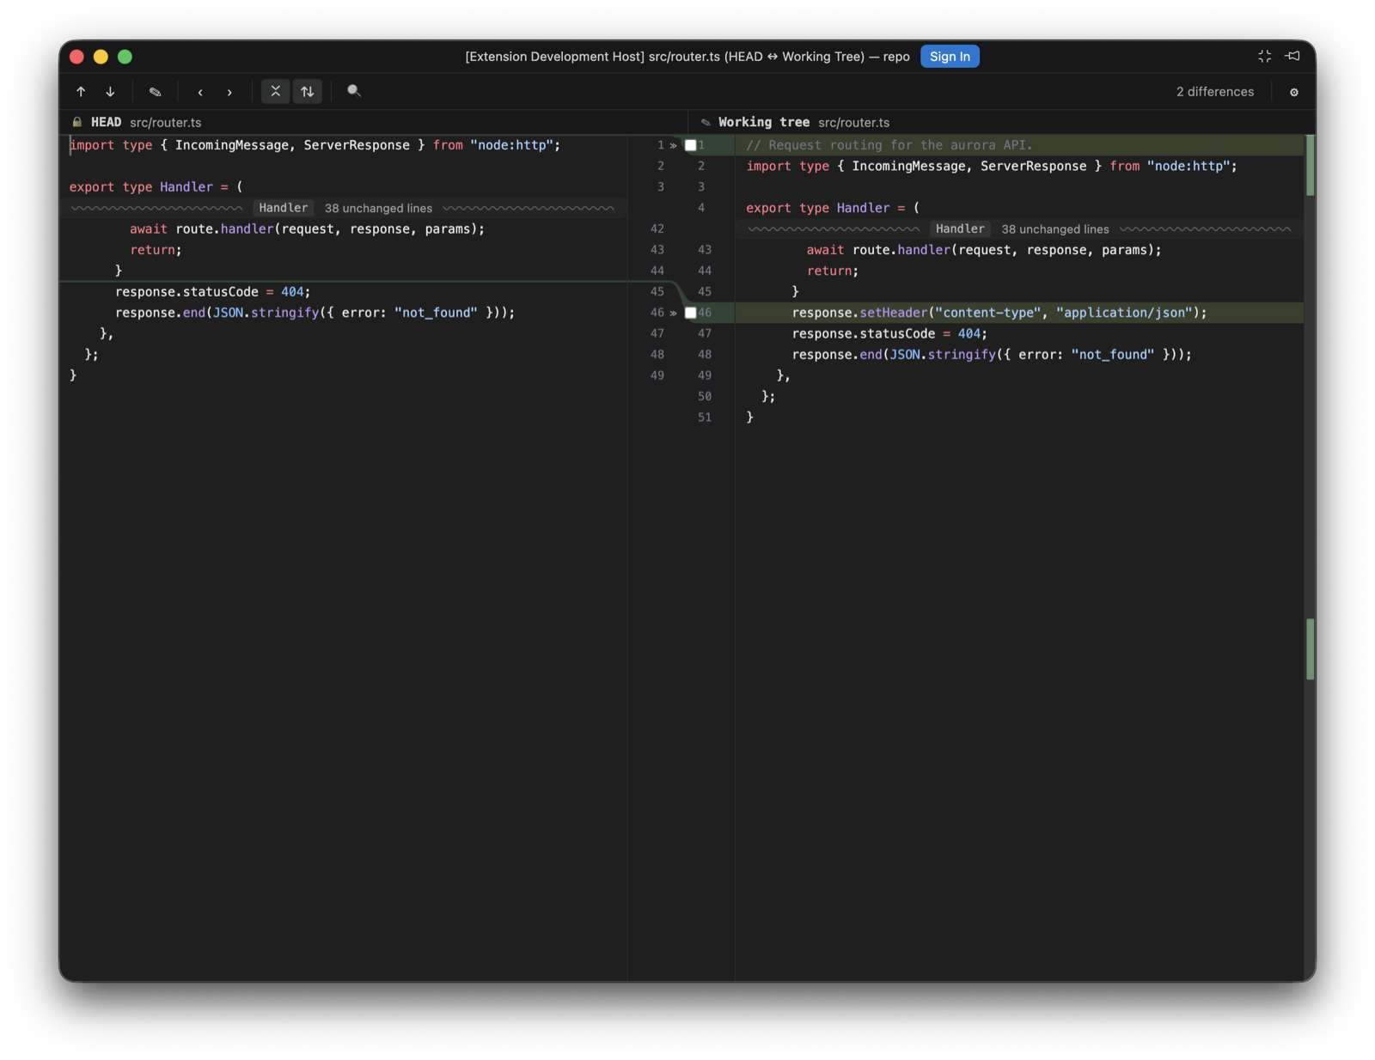This screenshot has height=1060, width=1375.
Task: Click the top change marker in the overview scrollbar
Action: 1310,165
